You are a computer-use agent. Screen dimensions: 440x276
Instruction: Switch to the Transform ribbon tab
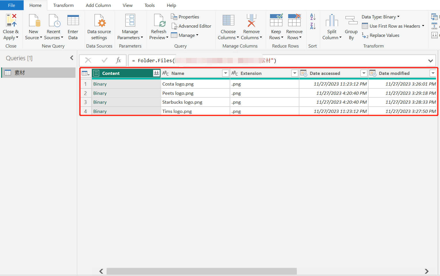pyautogui.click(x=63, y=5)
